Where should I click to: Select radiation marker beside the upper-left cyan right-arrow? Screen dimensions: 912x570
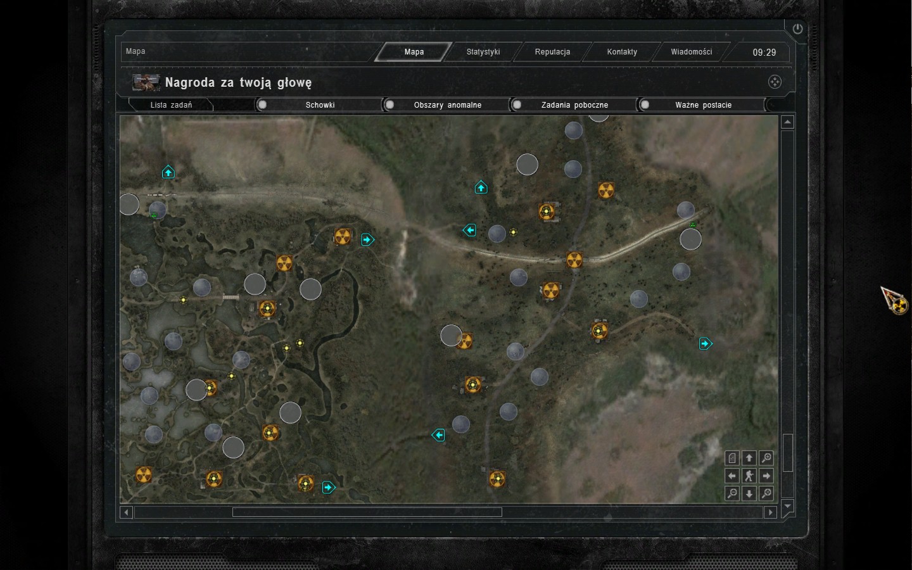coord(343,237)
